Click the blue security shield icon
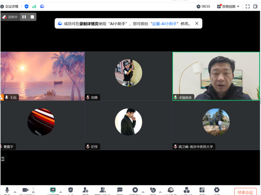The image size is (261, 195). pyautogui.click(x=26, y=7)
